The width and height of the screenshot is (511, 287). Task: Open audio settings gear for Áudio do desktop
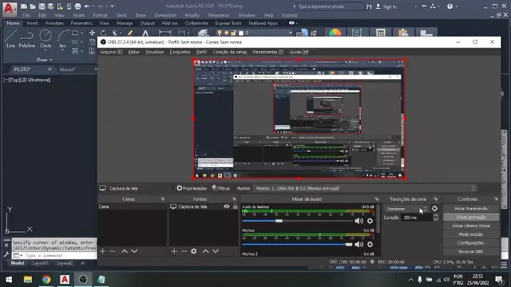point(369,221)
